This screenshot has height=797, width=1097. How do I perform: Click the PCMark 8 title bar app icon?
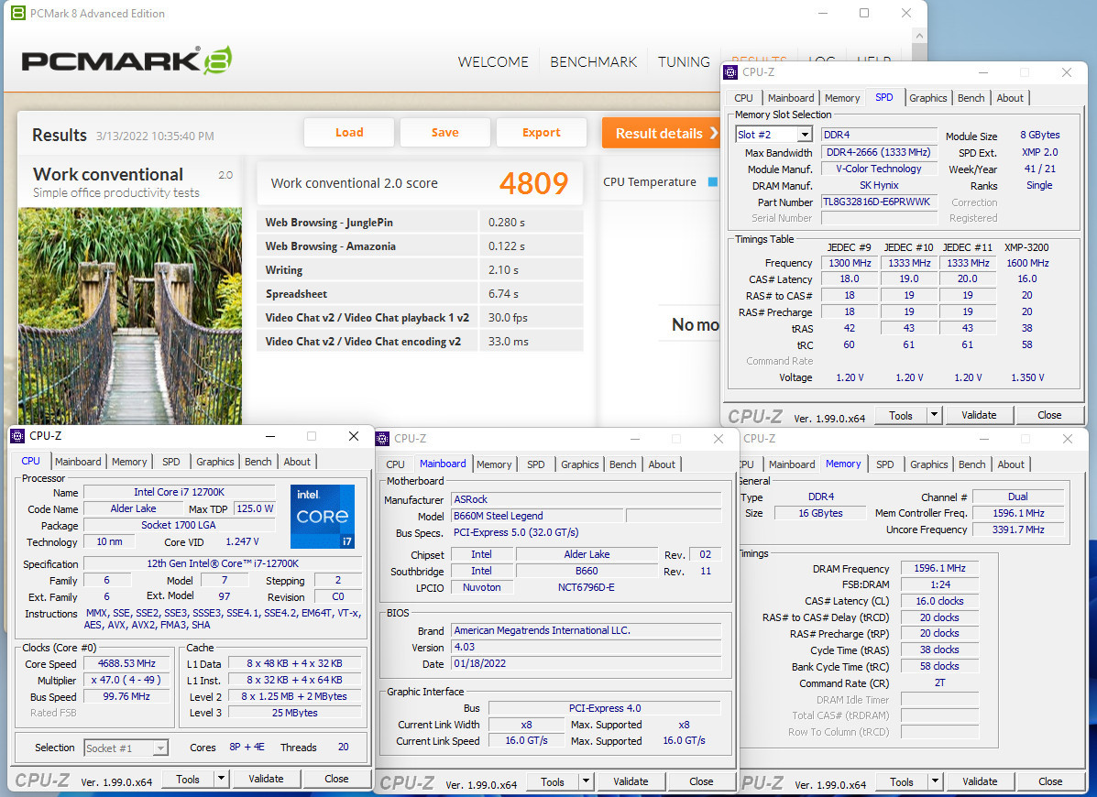pyautogui.click(x=18, y=13)
